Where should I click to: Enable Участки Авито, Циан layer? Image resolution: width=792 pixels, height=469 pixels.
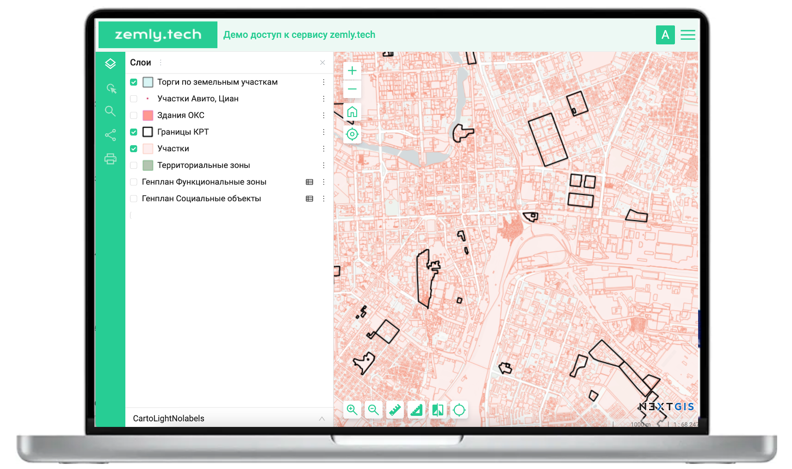point(134,99)
